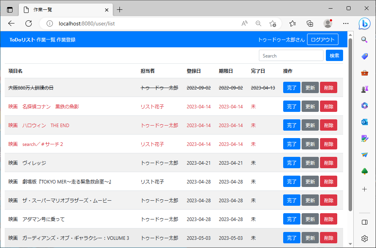Start read aloud for this page
The width and height of the screenshot is (376, 248).
tap(244, 23)
